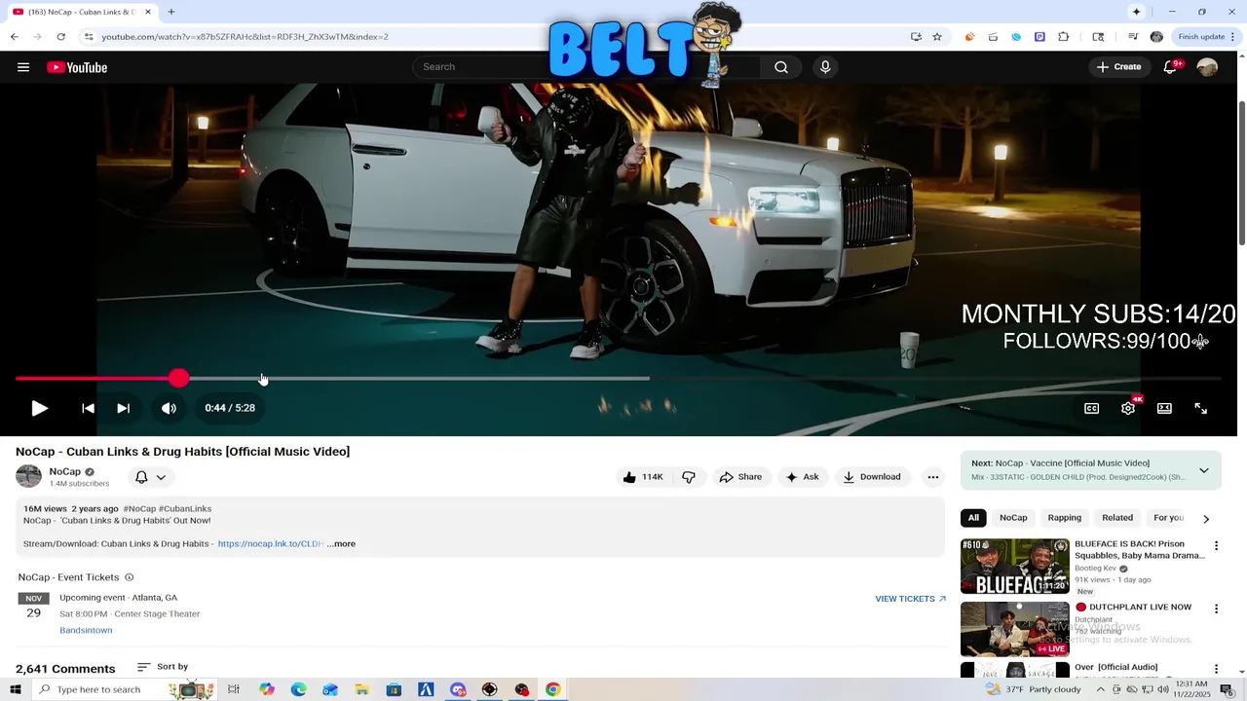The width and height of the screenshot is (1247, 701).
Task: Open subscription notification bell dropdown
Action: (150, 477)
